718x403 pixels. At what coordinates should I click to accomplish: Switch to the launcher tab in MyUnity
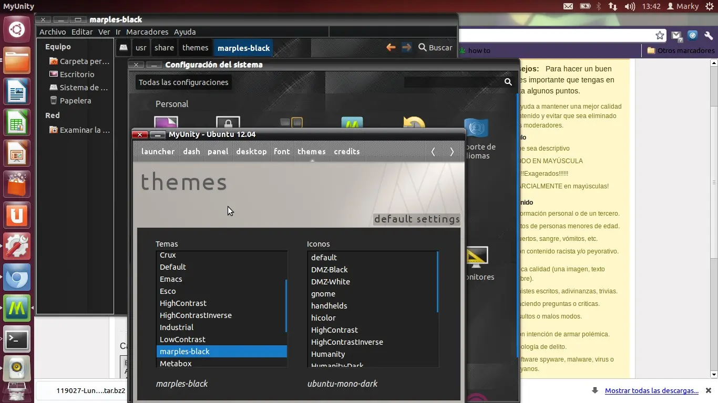click(x=158, y=152)
